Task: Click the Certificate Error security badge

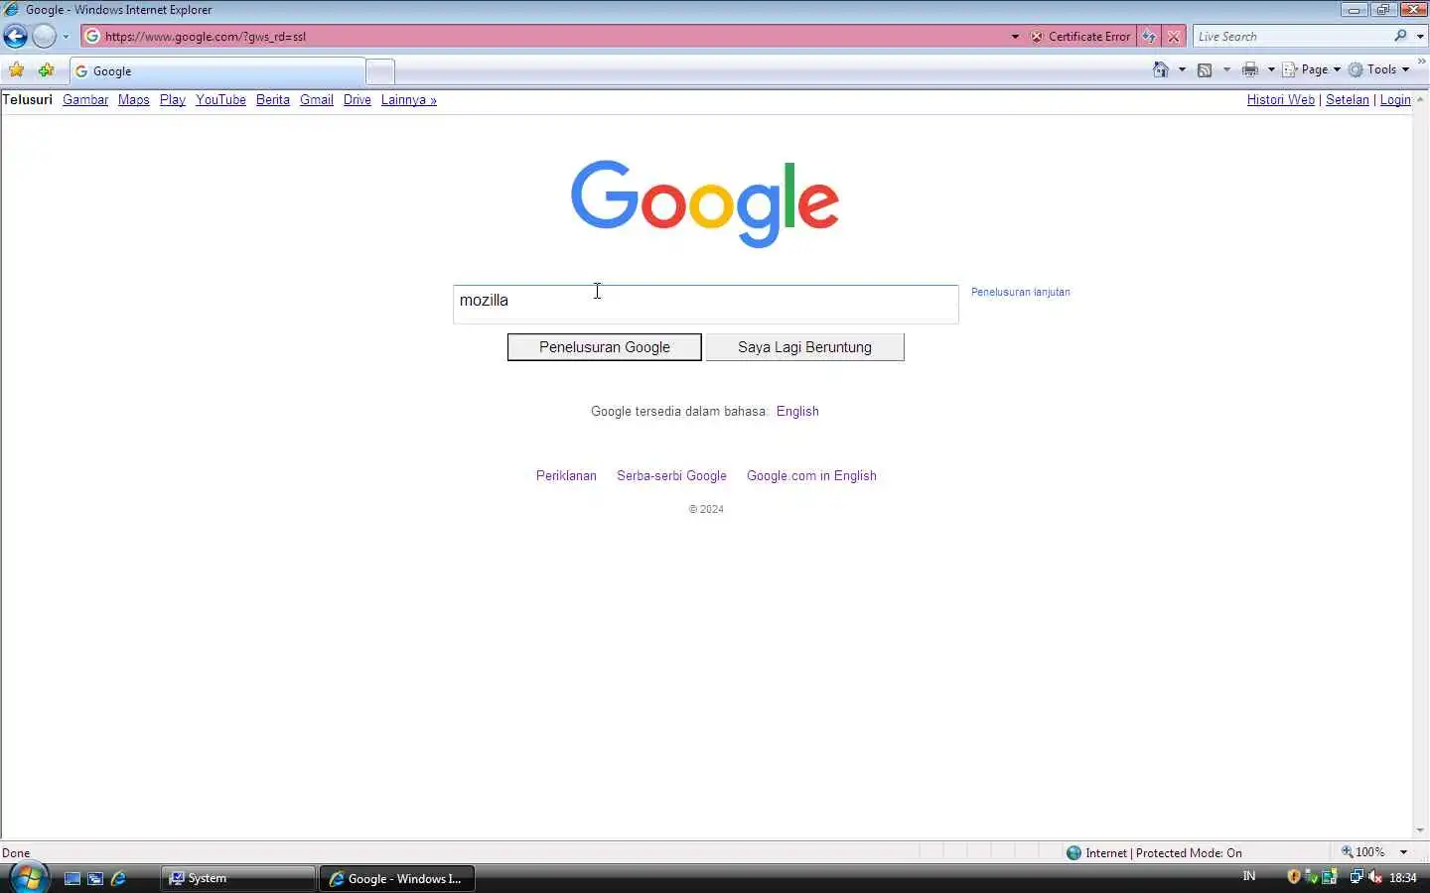Action: [x=1080, y=37]
